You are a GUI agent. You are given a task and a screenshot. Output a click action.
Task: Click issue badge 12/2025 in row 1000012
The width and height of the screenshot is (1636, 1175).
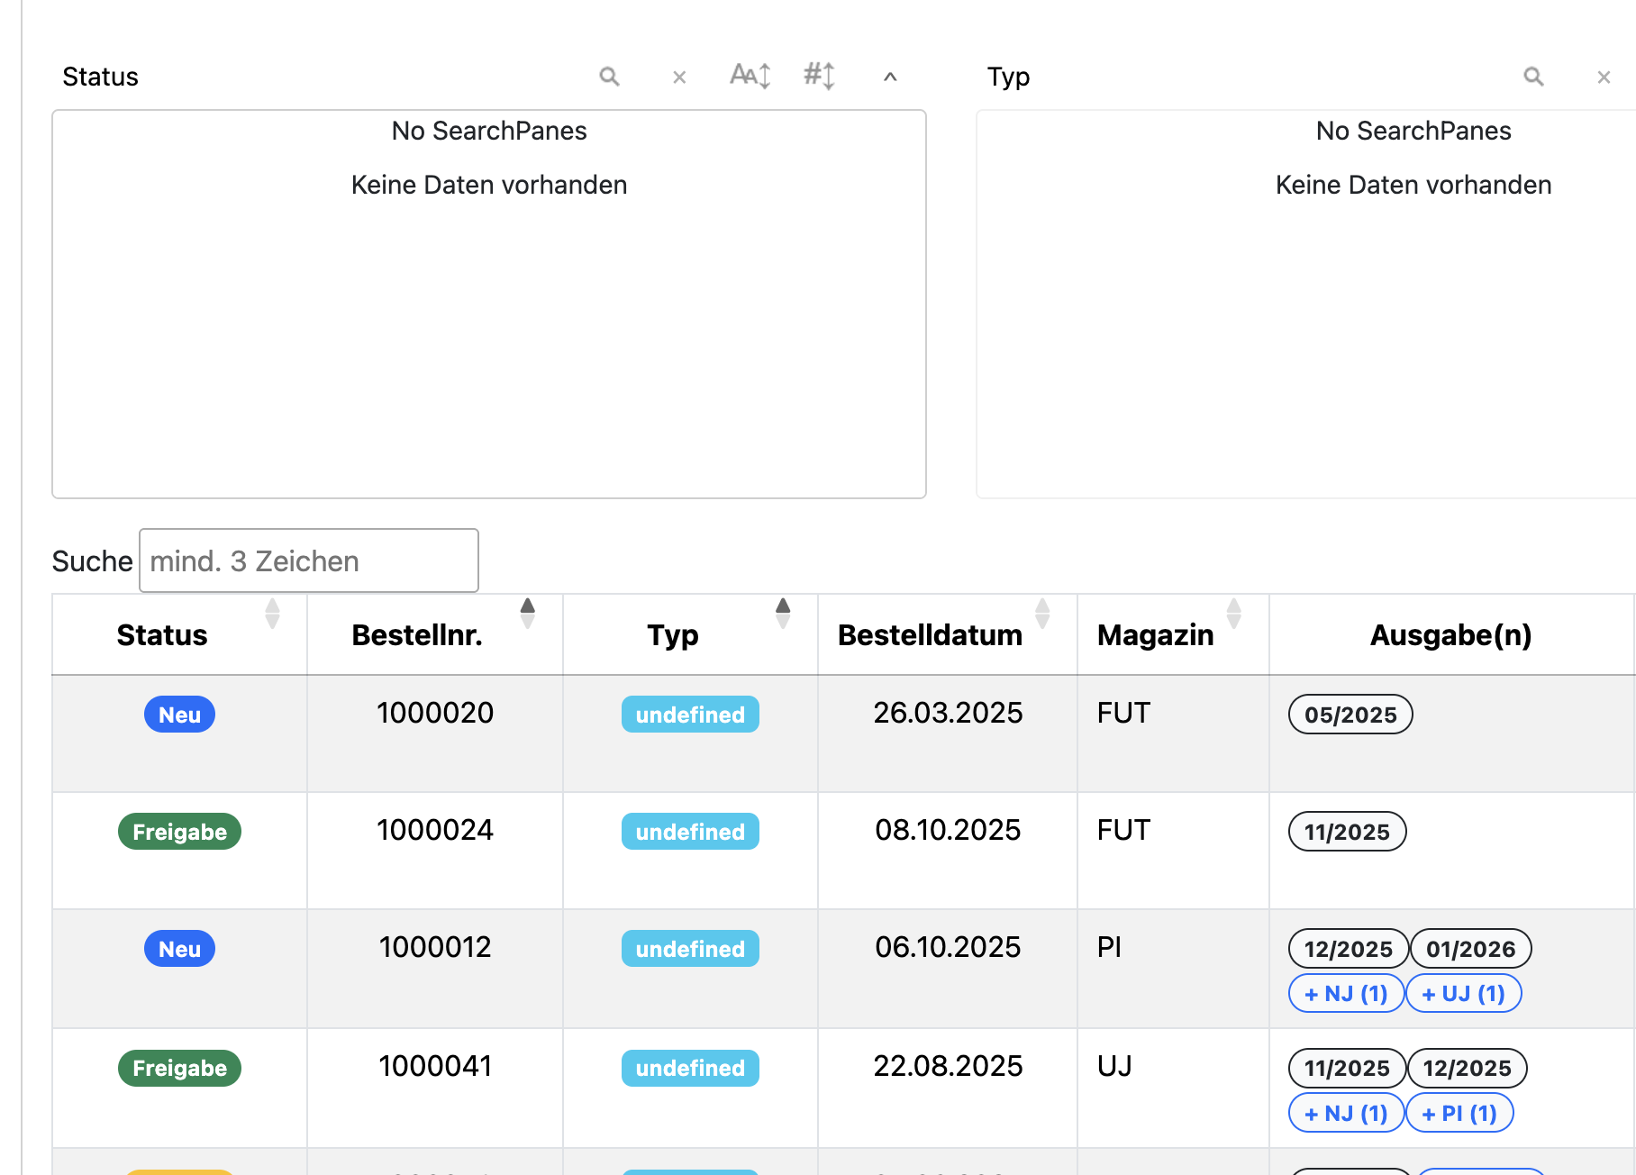(x=1349, y=949)
